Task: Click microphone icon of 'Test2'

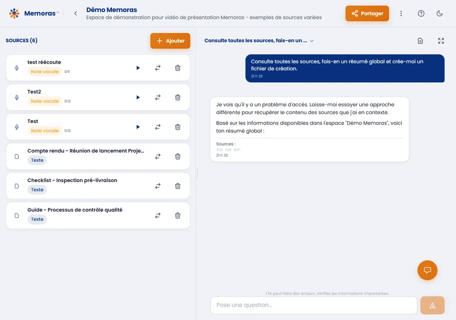Action: point(17,97)
